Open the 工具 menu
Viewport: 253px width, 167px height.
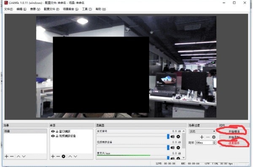click(x=87, y=9)
